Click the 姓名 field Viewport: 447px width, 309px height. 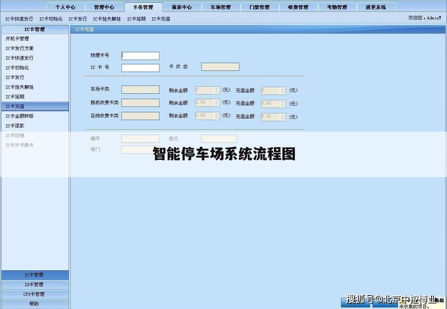click(219, 139)
